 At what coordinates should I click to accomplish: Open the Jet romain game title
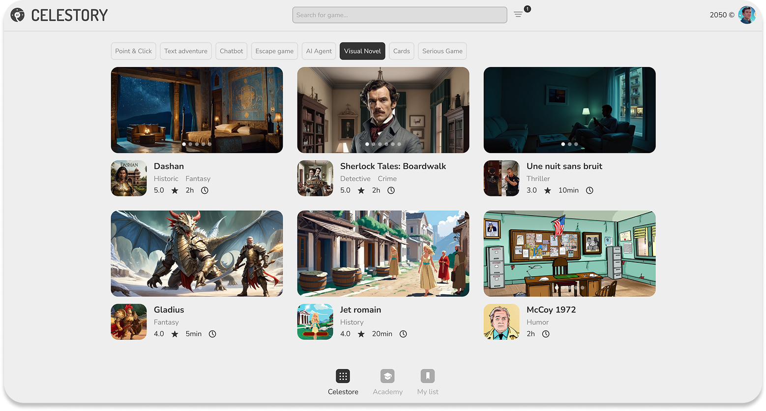(x=360, y=310)
